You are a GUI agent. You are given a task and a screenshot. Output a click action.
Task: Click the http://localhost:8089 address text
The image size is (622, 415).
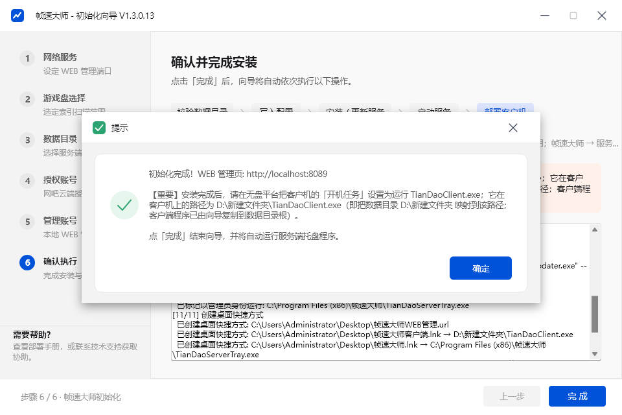tap(287, 174)
